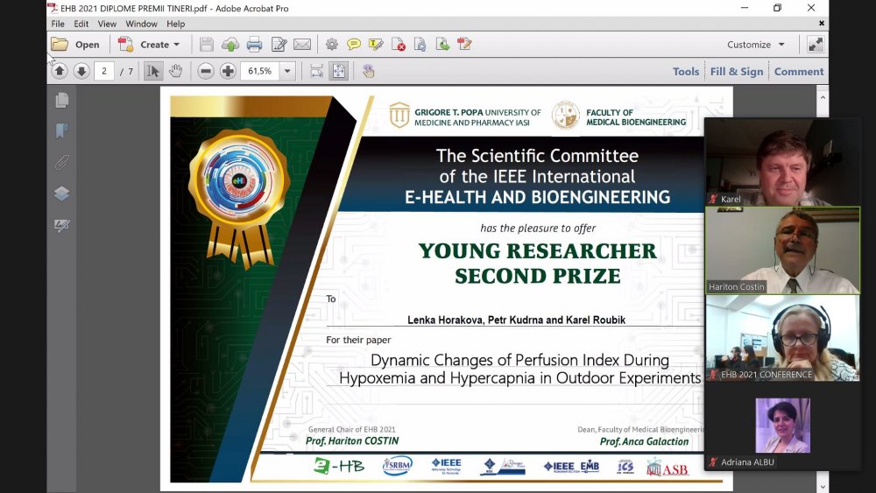The image size is (876, 493).
Task: Send file via the email envelope icon
Action: 302,44
